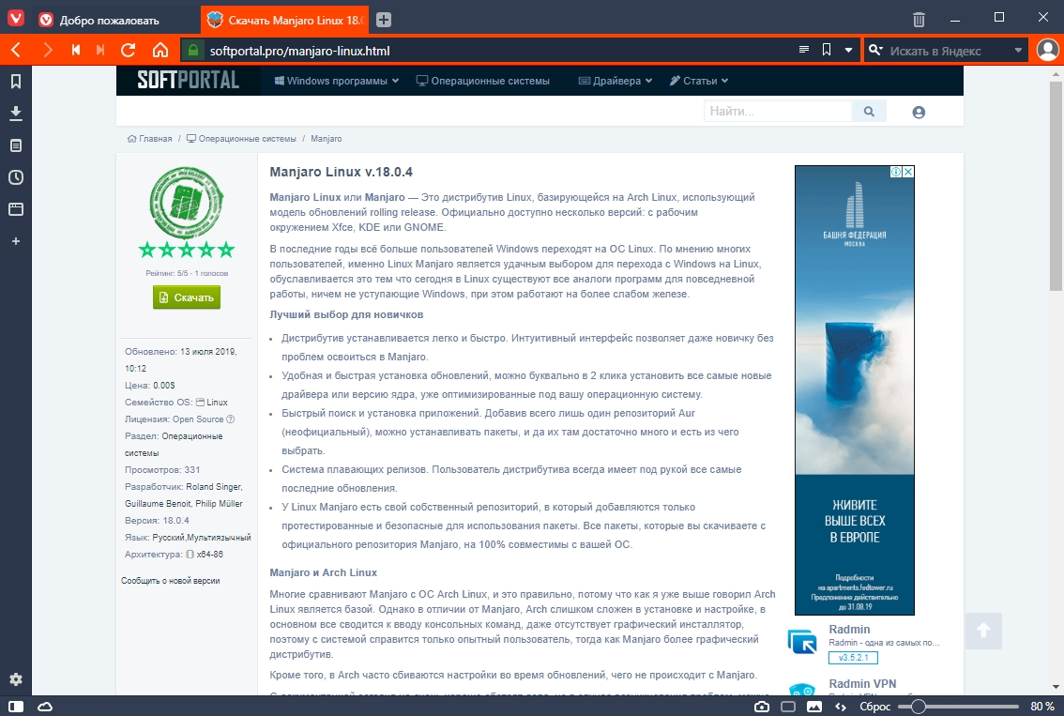Open Bookmarks side panel
The image size is (1064, 716).
point(16,82)
